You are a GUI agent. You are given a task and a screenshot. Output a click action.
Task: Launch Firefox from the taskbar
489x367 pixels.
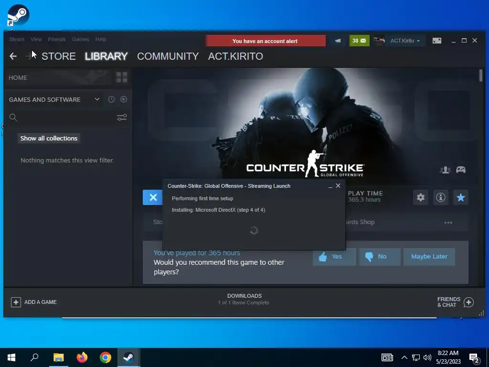(82, 357)
